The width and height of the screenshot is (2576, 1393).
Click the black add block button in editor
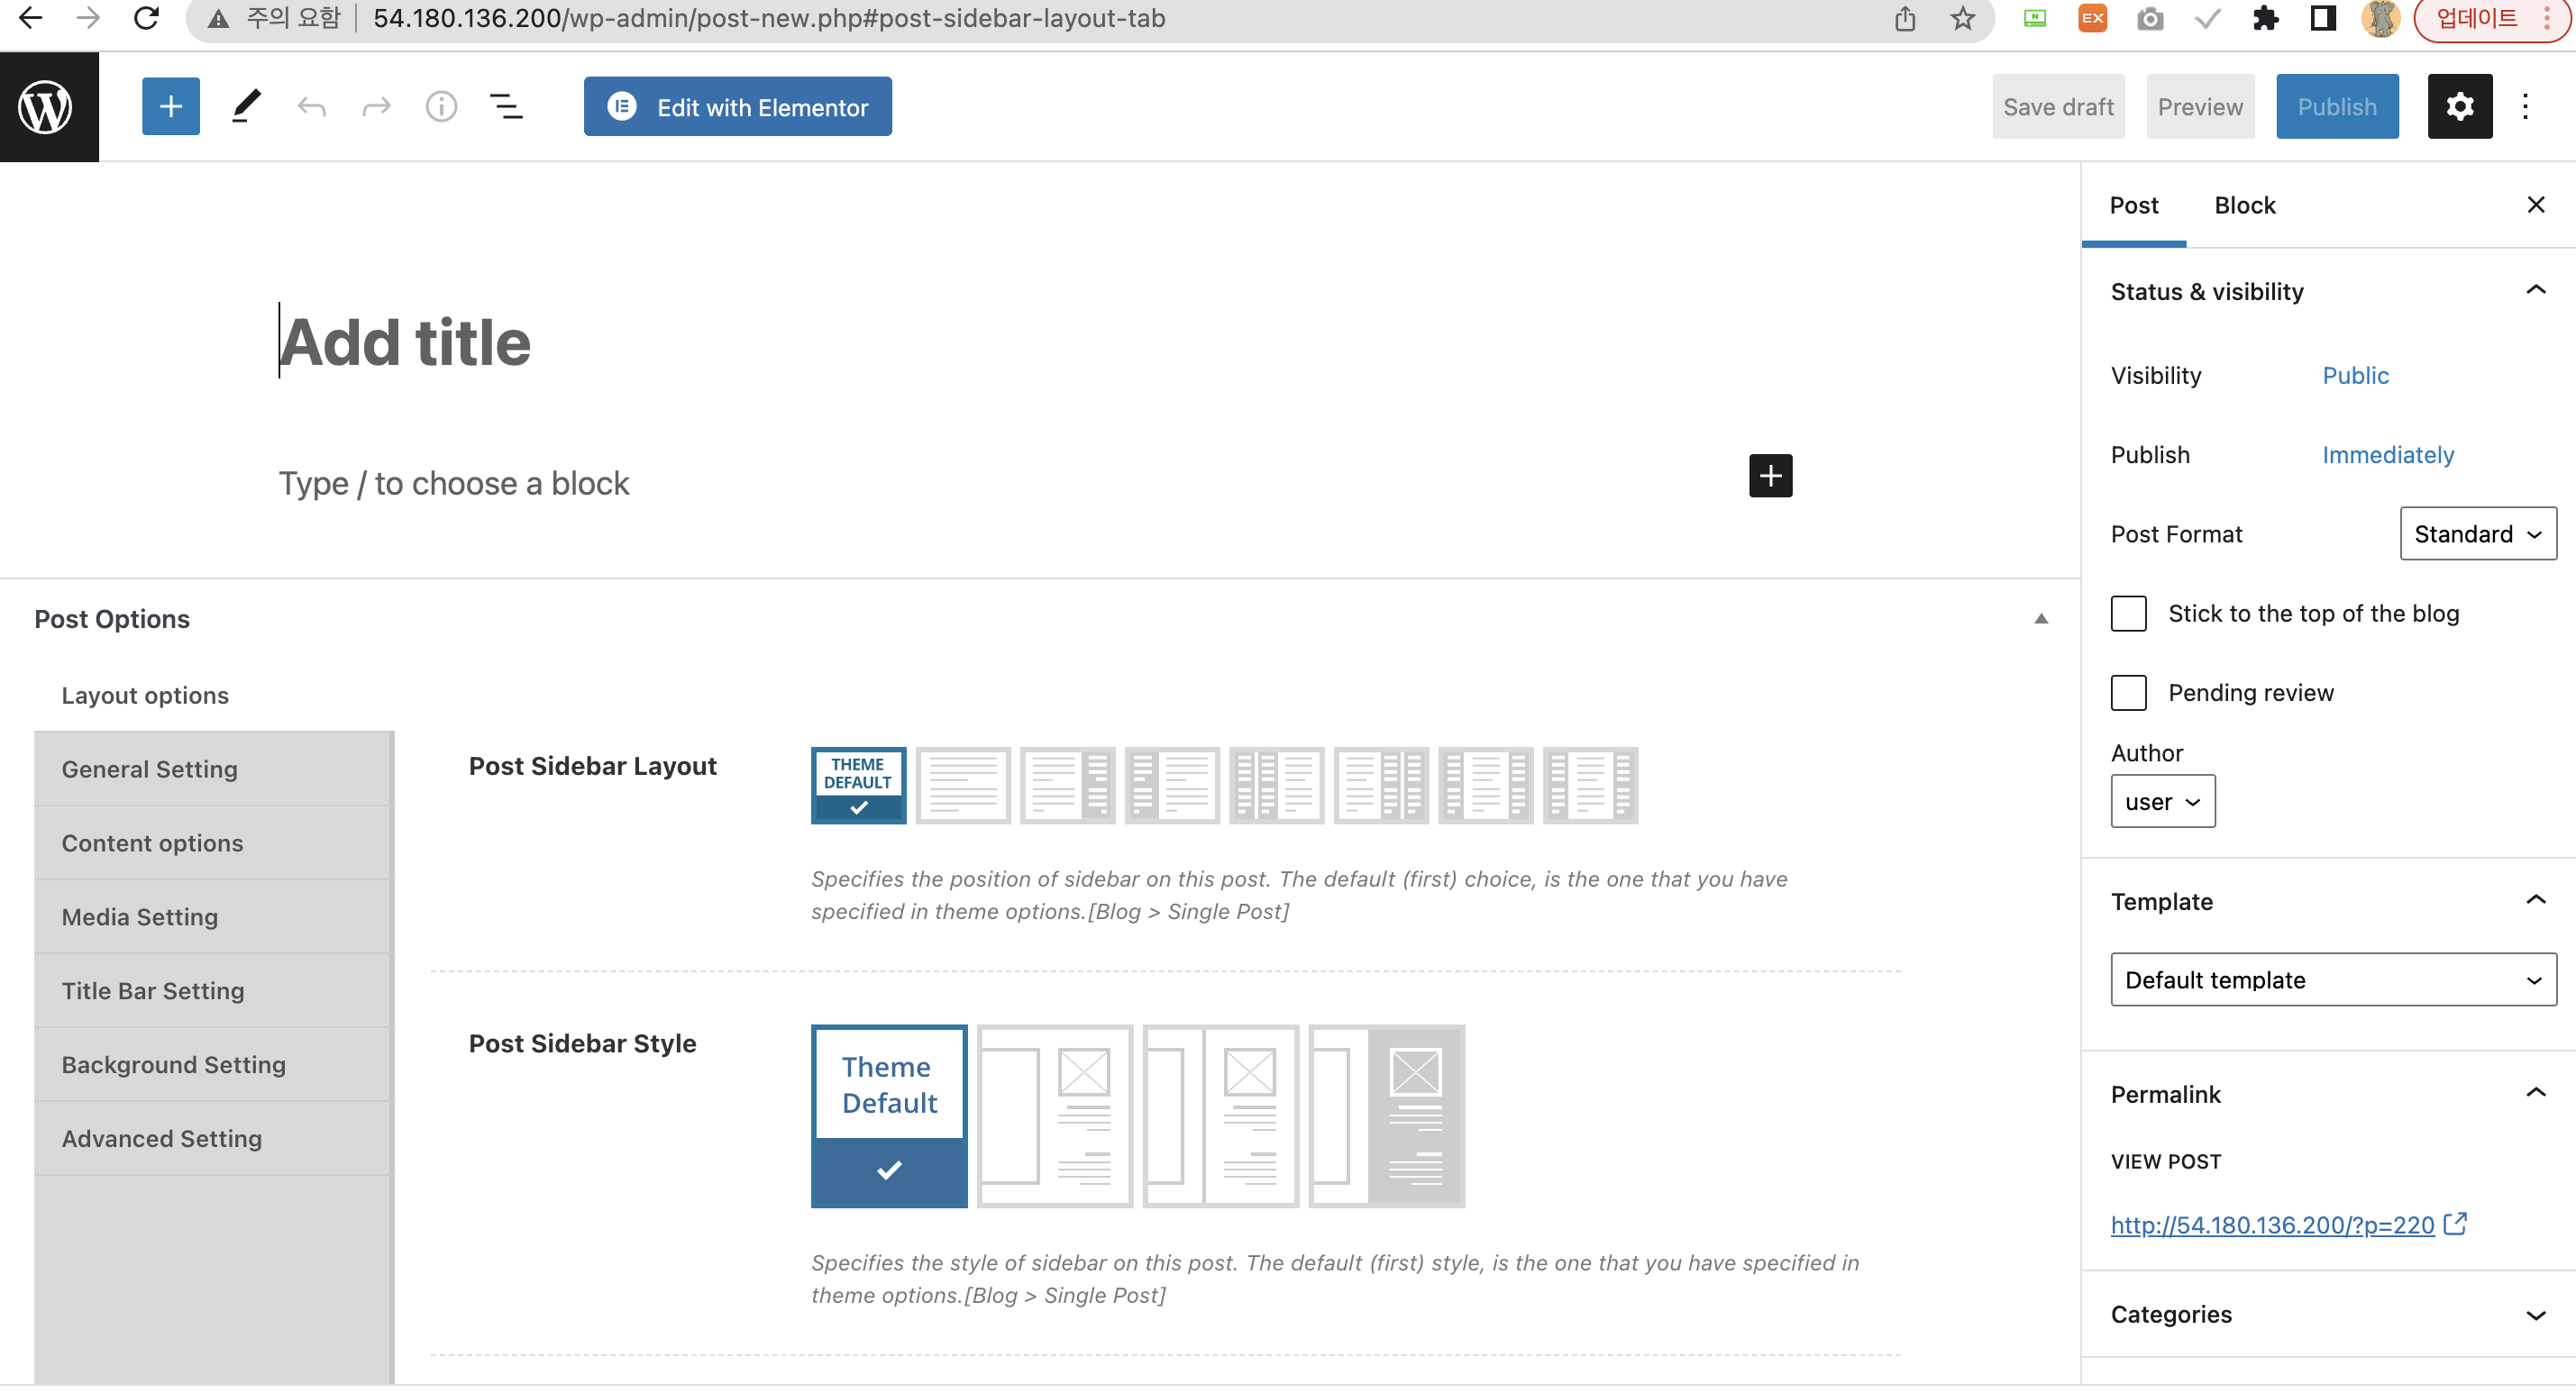click(x=1770, y=476)
